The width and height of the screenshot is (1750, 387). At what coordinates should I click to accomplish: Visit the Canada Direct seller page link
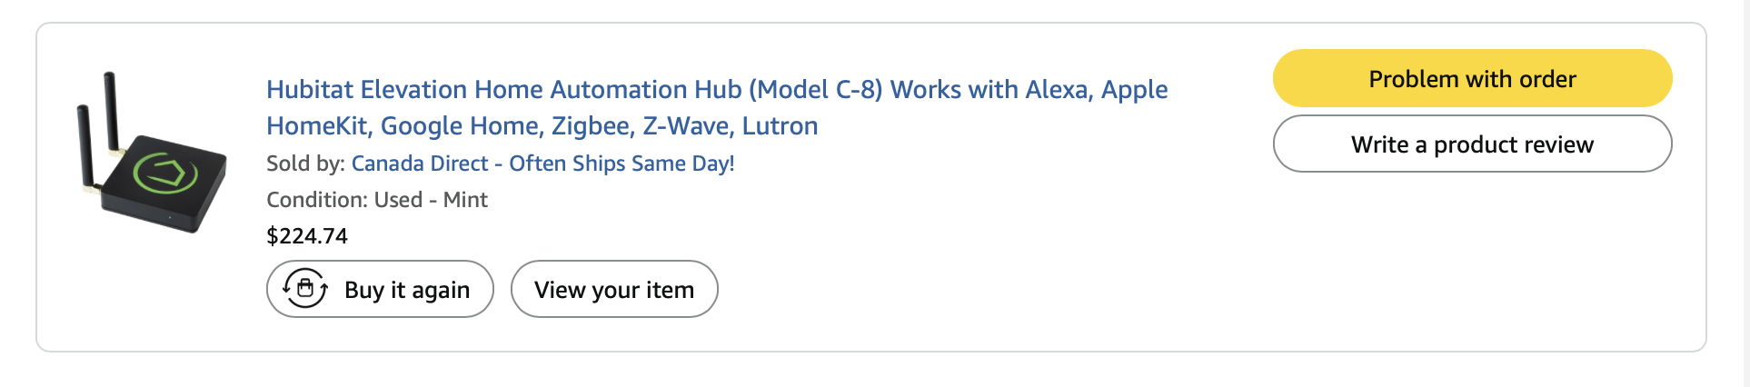(542, 164)
